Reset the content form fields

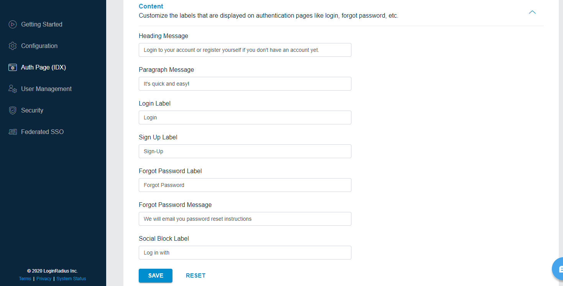click(x=195, y=275)
